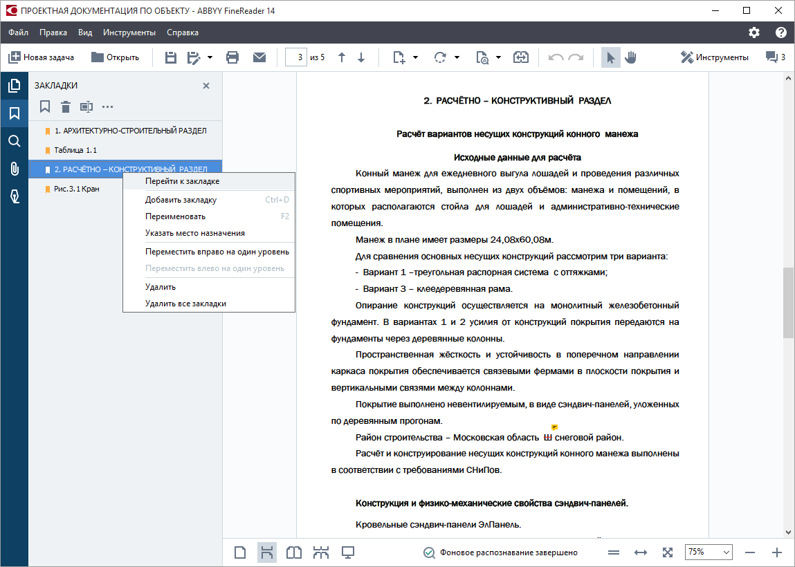Open the Search sidebar panel
This screenshot has width=795, height=567.
pyautogui.click(x=15, y=141)
